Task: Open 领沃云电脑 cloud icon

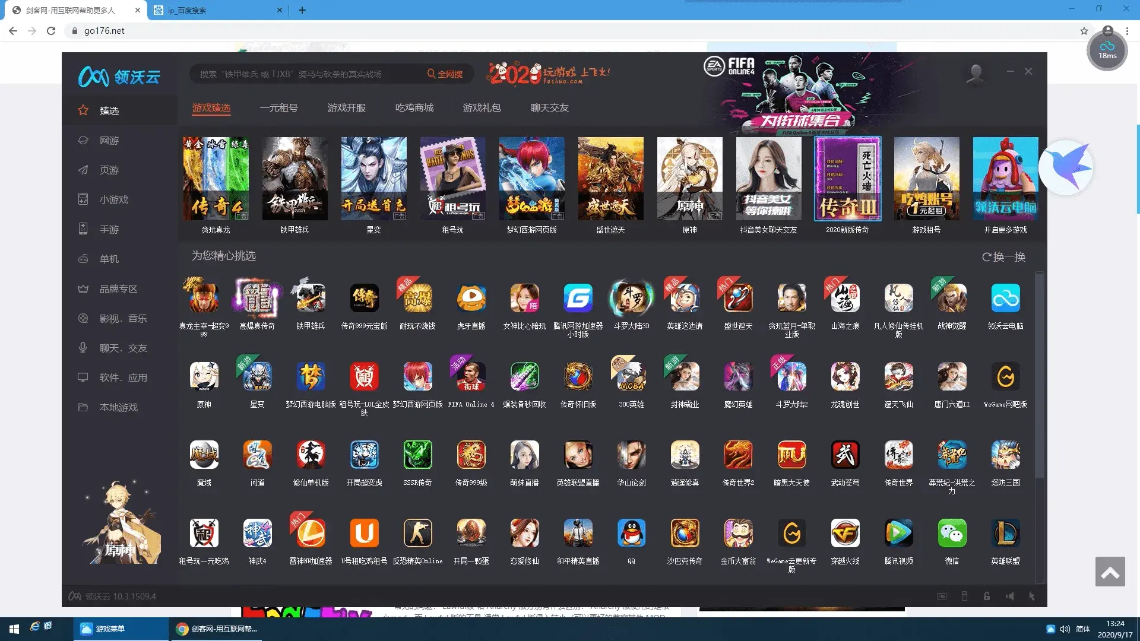Action: (1005, 298)
